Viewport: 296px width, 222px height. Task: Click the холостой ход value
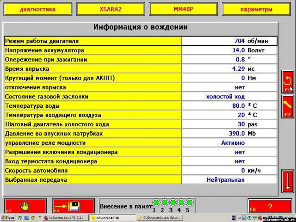(x=225, y=97)
